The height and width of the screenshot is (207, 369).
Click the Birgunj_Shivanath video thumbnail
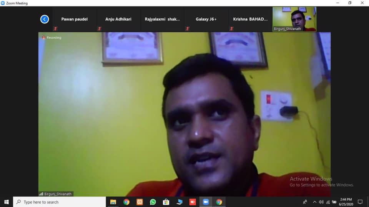pos(294,19)
